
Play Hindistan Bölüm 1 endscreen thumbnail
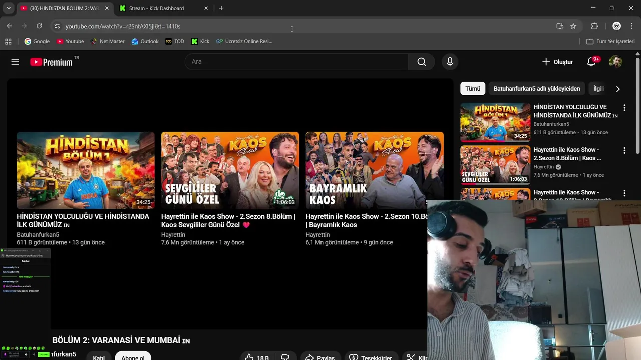(x=86, y=170)
